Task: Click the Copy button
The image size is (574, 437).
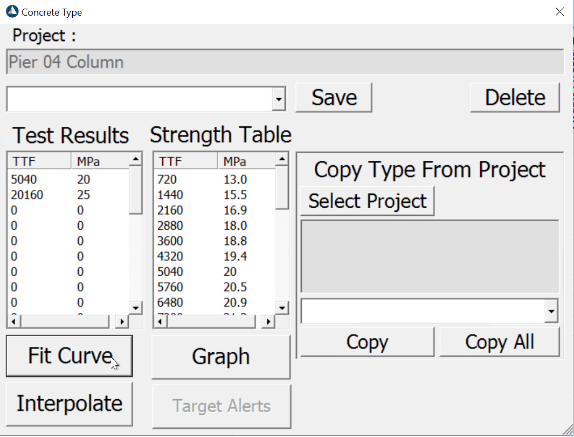Action: (x=366, y=342)
